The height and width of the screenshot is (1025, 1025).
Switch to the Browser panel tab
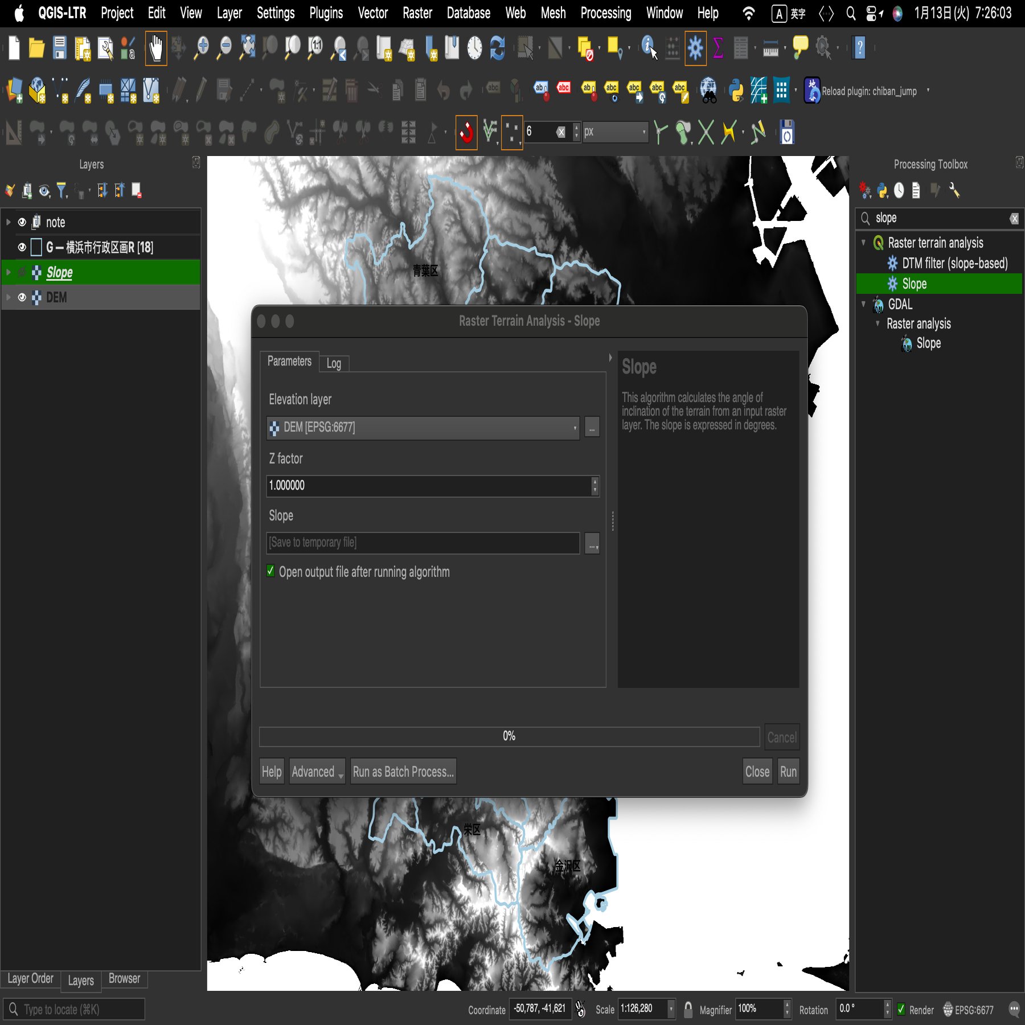124,978
